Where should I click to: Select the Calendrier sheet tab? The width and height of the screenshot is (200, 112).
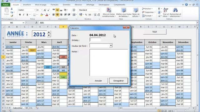(x=17, y=108)
